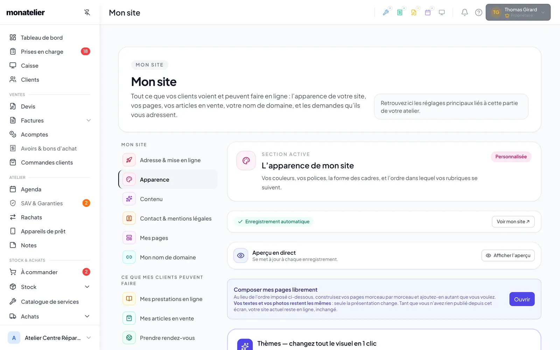560x350 pixels.
Task: Click the purple calendar quick-add icon
Action: coord(428,13)
